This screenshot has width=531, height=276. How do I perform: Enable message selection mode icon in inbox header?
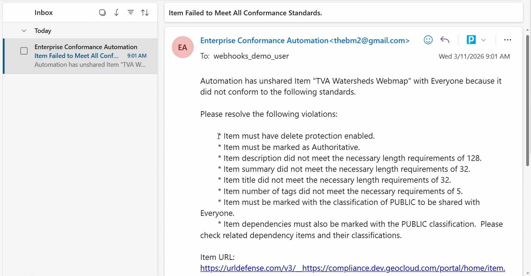pos(102,12)
